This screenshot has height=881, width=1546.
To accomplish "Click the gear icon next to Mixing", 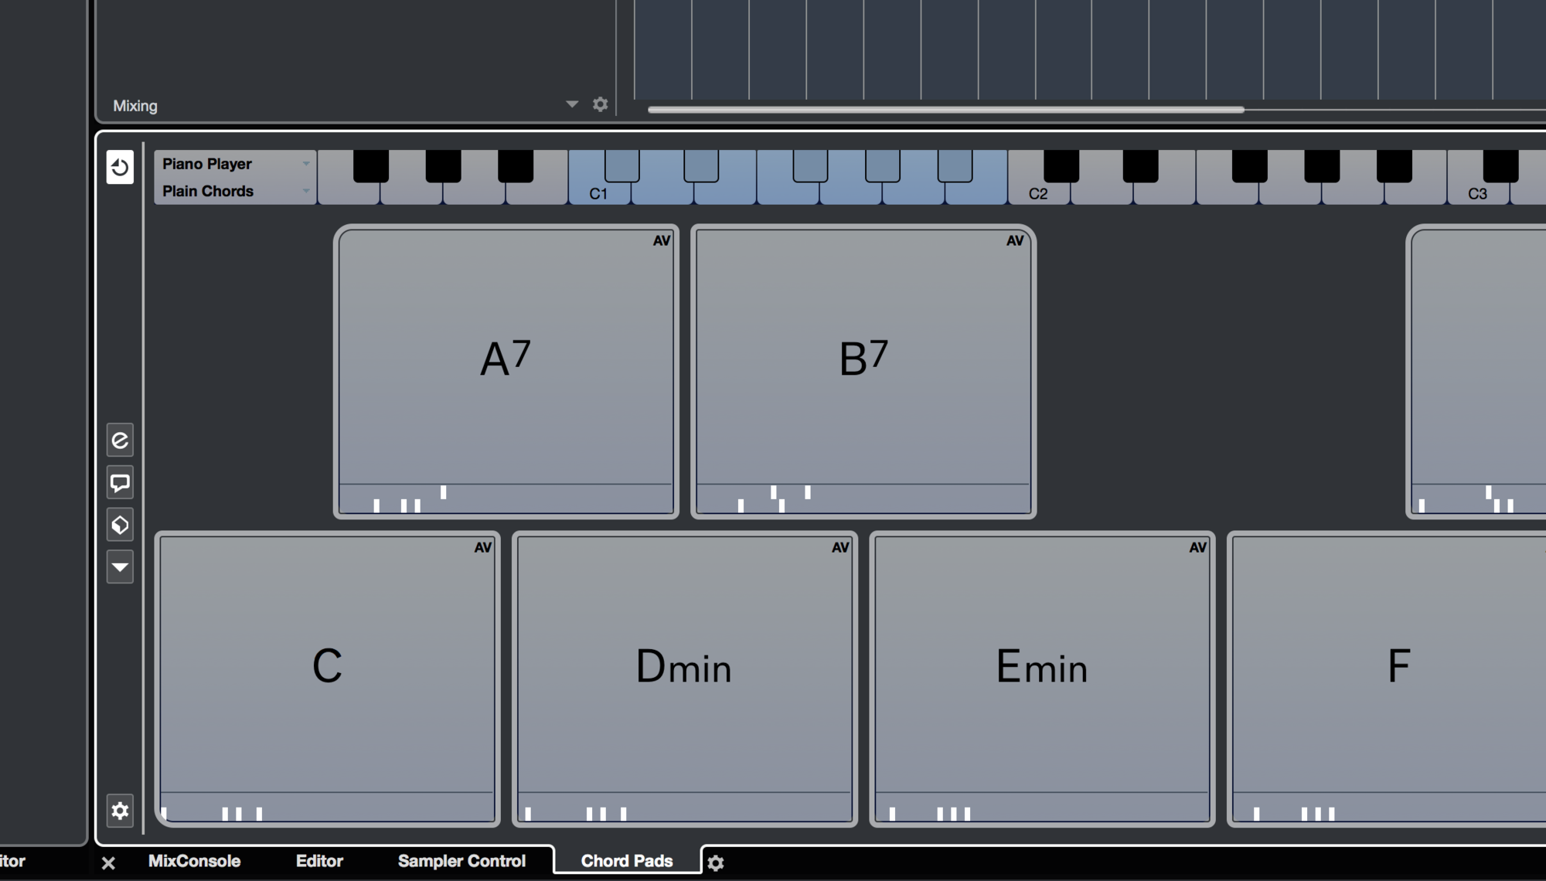I will click(601, 104).
